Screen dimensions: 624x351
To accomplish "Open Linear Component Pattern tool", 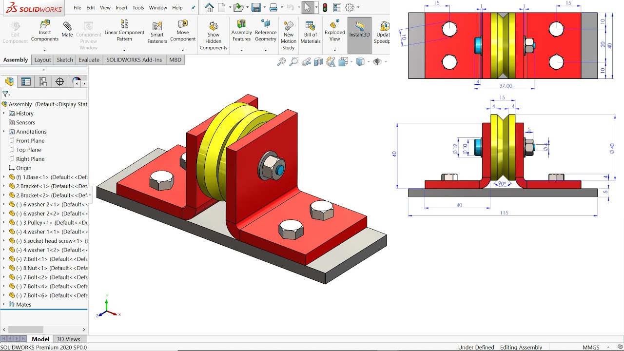I will (124, 31).
